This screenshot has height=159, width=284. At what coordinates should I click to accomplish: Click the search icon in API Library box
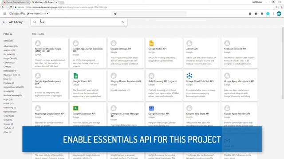(x=35, y=22)
